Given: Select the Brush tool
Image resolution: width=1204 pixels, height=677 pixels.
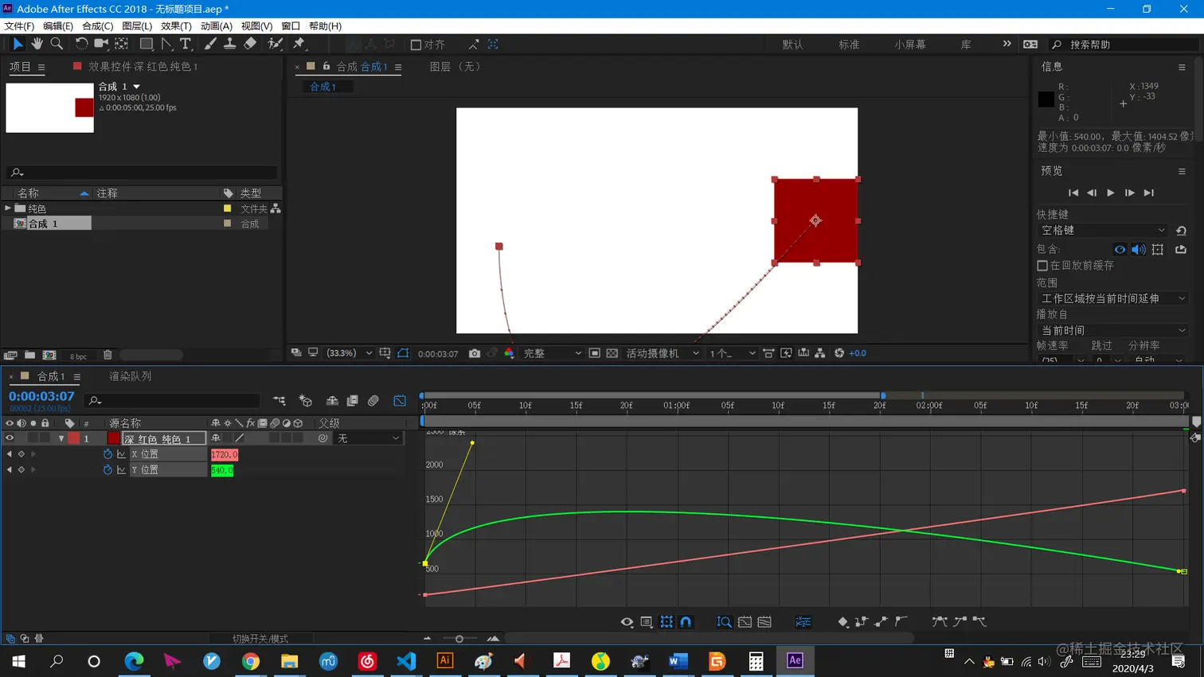Looking at the screenshot, I should 209,44.
